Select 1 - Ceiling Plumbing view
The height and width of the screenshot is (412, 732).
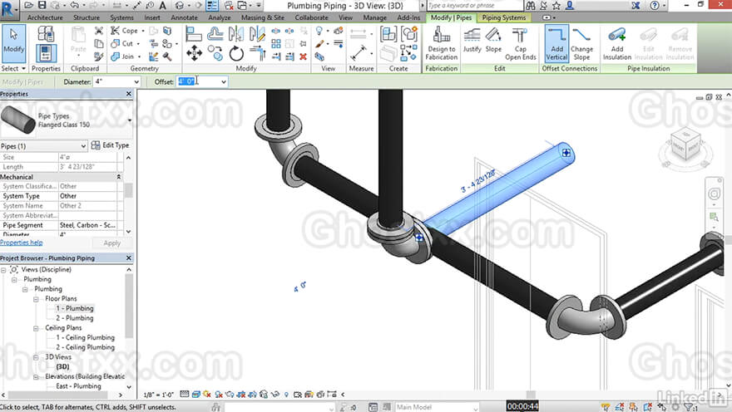tap(86, 337)
